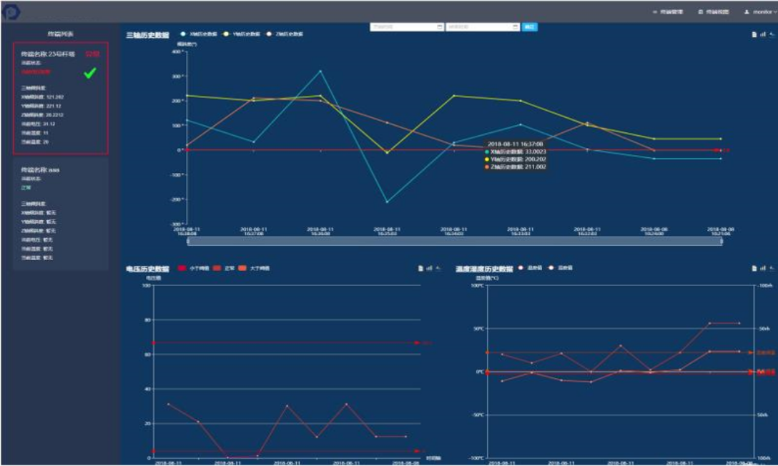Toggle Y-axis history data legend series
This screenshot has height=466, width=778.
click(x=245, y=34)
